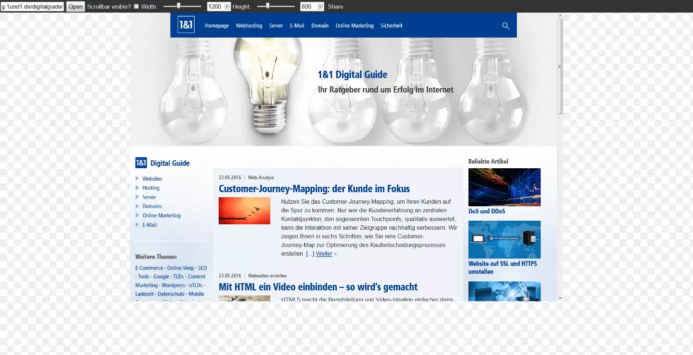
Task: Click the arrow icon beside Domains
Action: pyautogui.click(x=138, y=206)
